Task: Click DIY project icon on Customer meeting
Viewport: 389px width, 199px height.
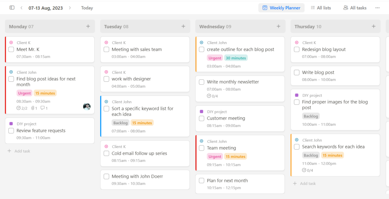Action: tap(201, 111)
